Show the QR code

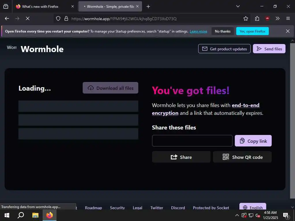(x=242, y=157)
